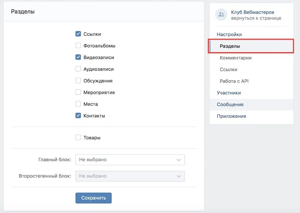Check the Места section

click(78, 104)
